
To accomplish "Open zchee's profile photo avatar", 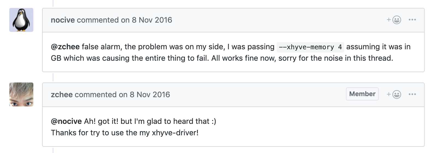I will [x=21, y=94].
